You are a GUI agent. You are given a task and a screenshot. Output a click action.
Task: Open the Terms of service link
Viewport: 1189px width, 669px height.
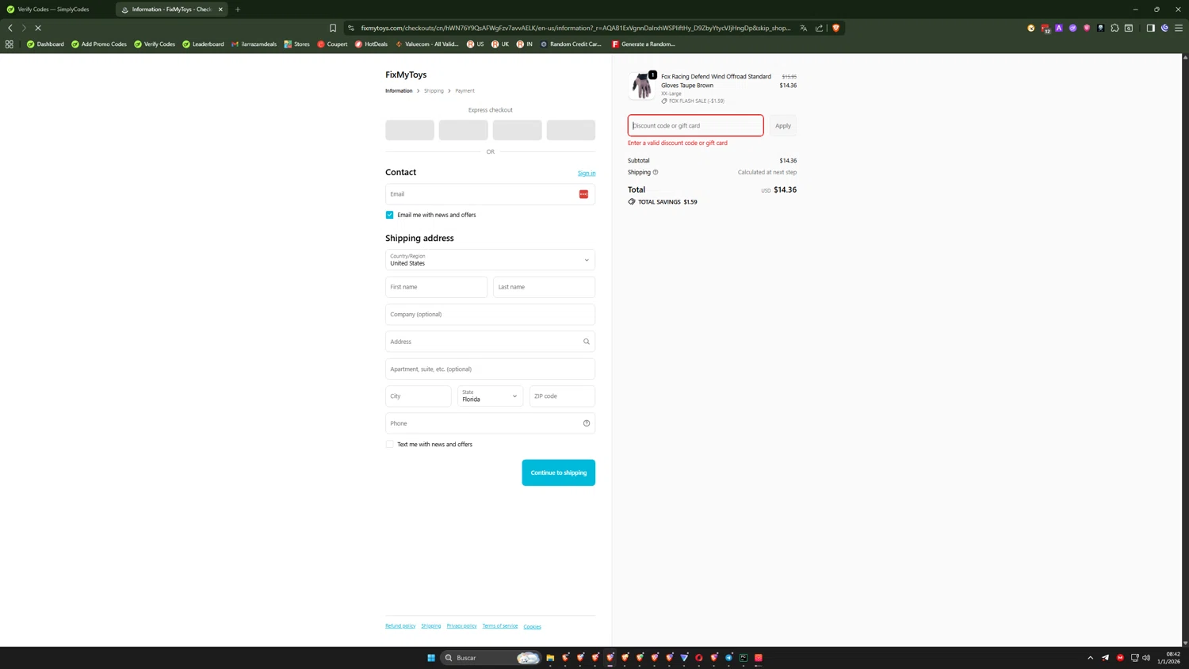pyautogui.click(x=500, y=626)
